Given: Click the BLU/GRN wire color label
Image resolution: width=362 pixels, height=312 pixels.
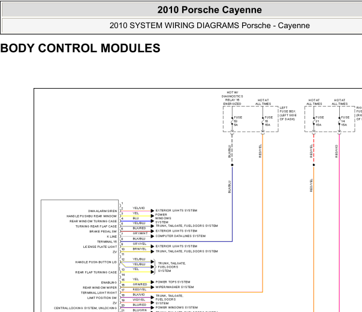Looking at the screenshot, I should point(140,310).
